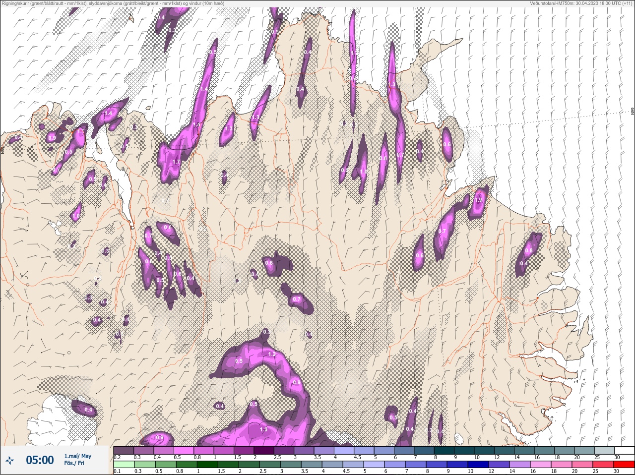Pick the pale green 0.1 swatch, lower scale
Image resolution: width=635 pixels, height=475 pixels.
(124, 465)
